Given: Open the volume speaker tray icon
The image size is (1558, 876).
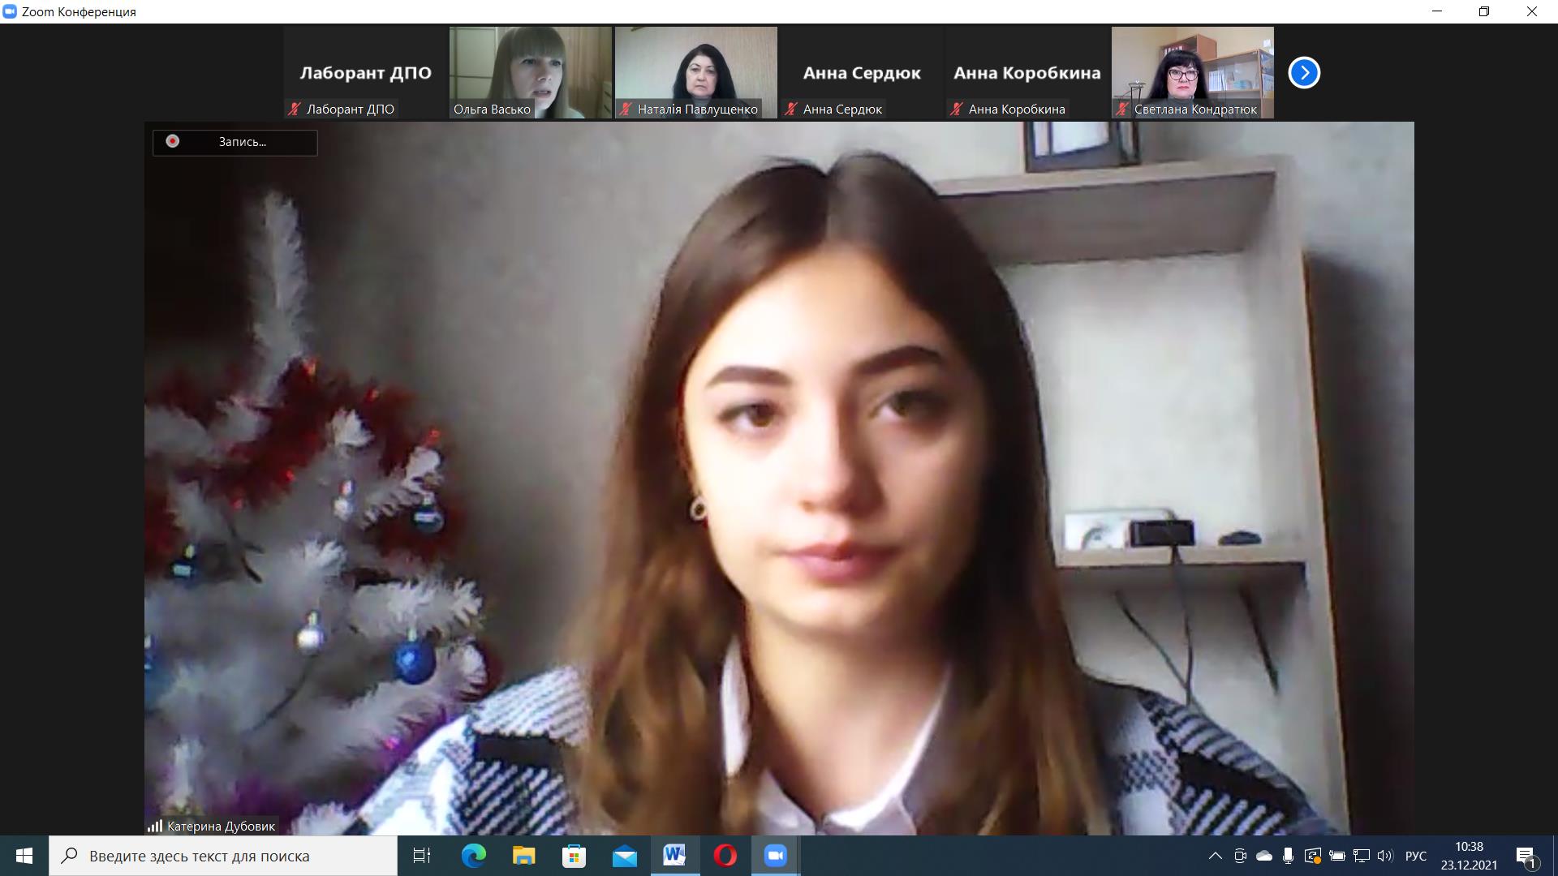Looking at the screenshot, I should click(1385, 856).
